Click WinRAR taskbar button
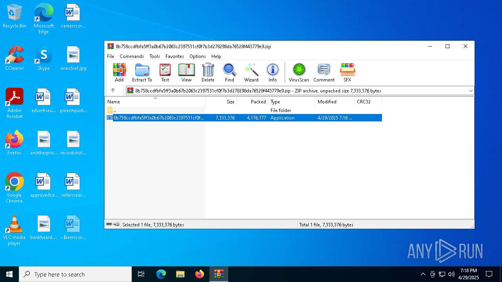Image resolution: width=502 pixels, height=282 pixels. point(218,274)
